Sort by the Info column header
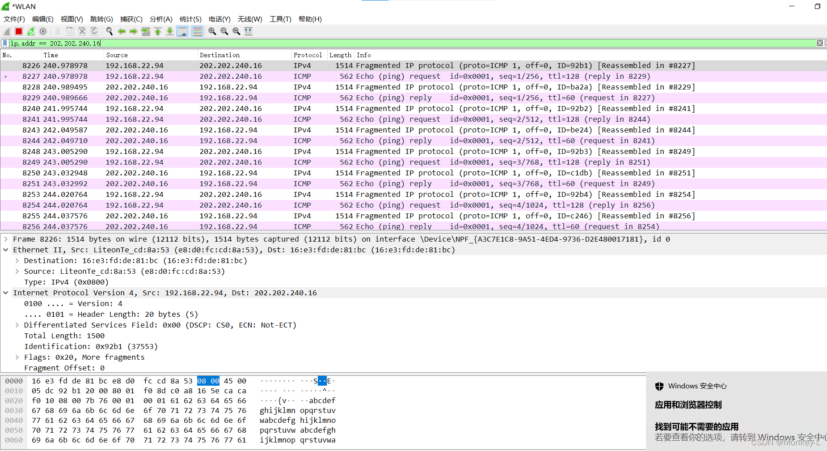Screen dimensions: 827x451 (590, 55)
